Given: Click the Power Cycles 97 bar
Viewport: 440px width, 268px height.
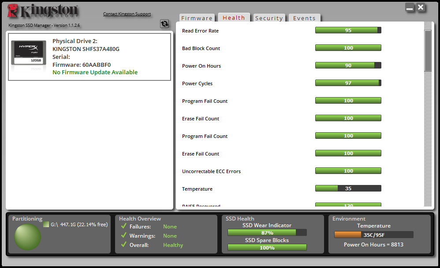Looking at the screenshot, I should pos(348,83).
